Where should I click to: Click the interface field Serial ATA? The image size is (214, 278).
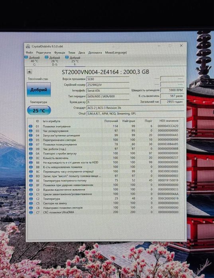pos(108,90)
